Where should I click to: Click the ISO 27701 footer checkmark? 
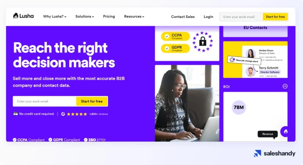tap(86, 140)
